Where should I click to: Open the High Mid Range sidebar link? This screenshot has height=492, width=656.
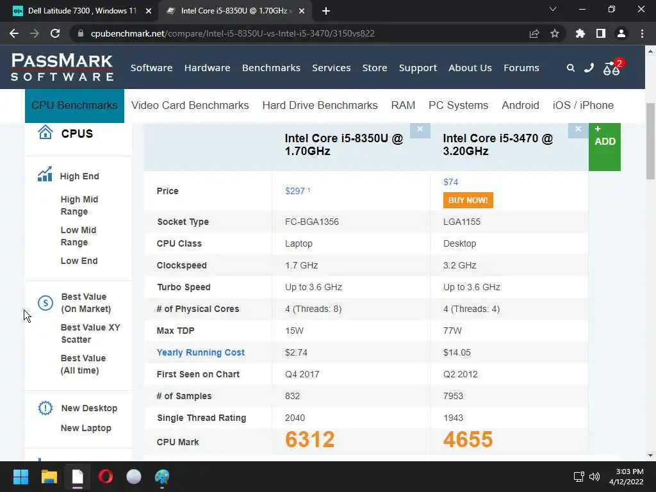pyautogui.click(x=79, y=206)
